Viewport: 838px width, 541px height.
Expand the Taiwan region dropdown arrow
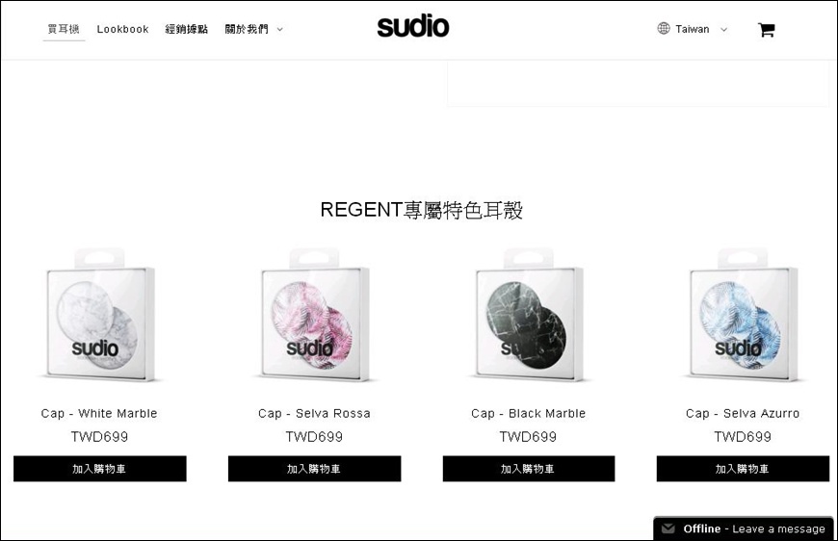point(723,30)
